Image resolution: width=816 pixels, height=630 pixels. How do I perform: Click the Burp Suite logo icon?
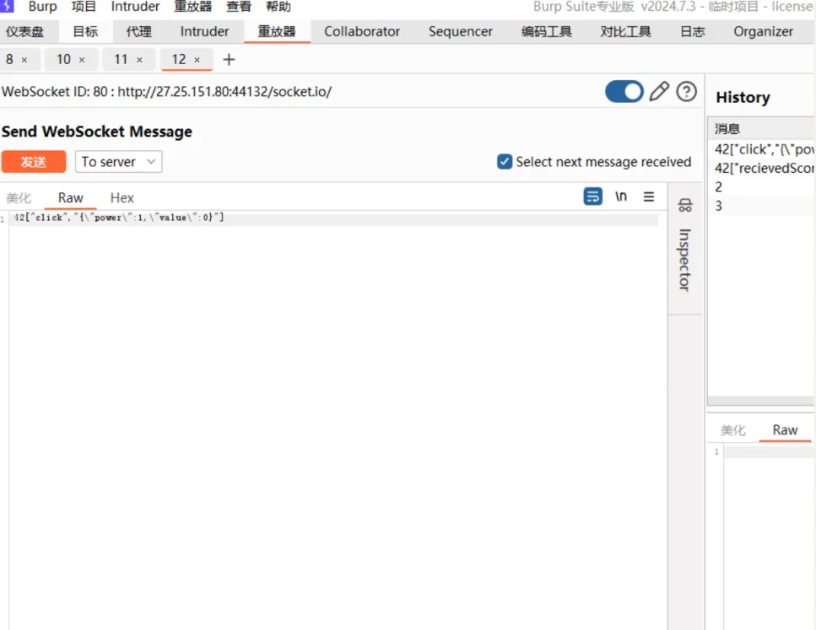pyautogui.click(x=6, y=6)
